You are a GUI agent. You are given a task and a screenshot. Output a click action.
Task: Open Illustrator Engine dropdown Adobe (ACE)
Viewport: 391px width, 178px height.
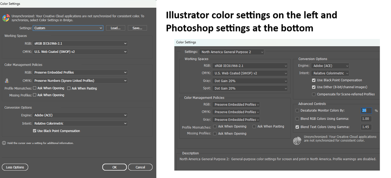point(80,115)
